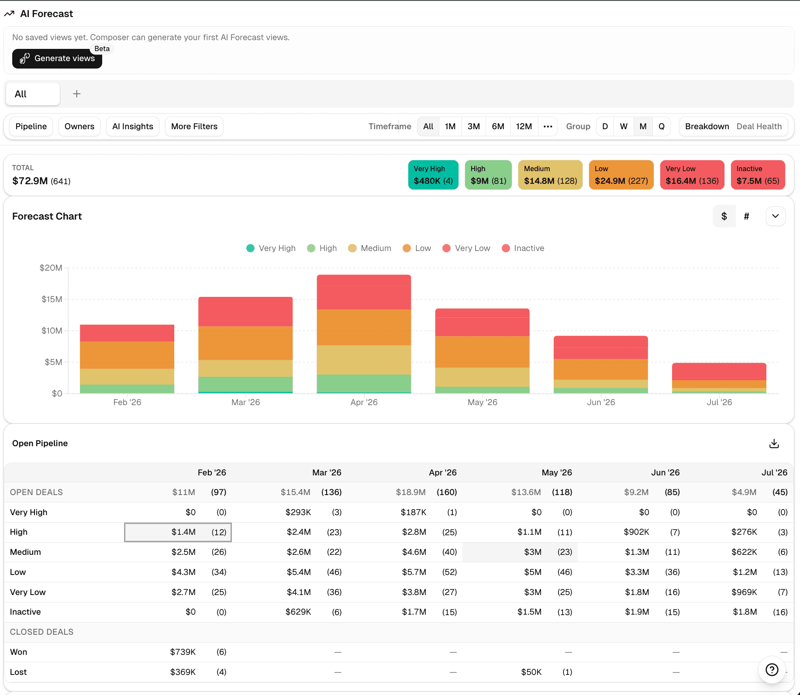Switch chart to deal counts with # icon
Image resolution: width=800 pixels, height=695 pixels.
[x=747, y=216]
